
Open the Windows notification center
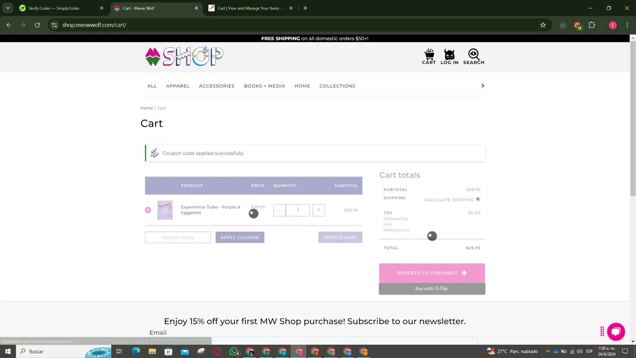click(625, 351)
